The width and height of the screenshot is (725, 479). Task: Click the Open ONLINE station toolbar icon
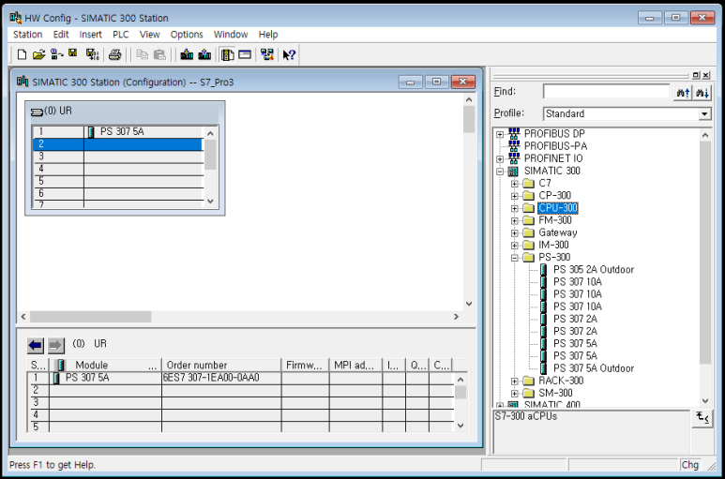[56, 54]
